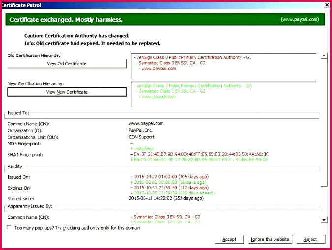Click 'Stored Since:' label
This screenshot has height=250, width=332.
21,199
